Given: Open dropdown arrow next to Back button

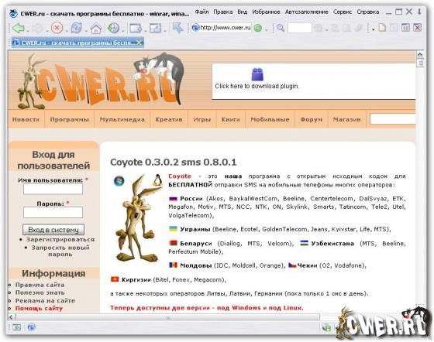Looking at the screenshot, I should (x=28, y=30).
